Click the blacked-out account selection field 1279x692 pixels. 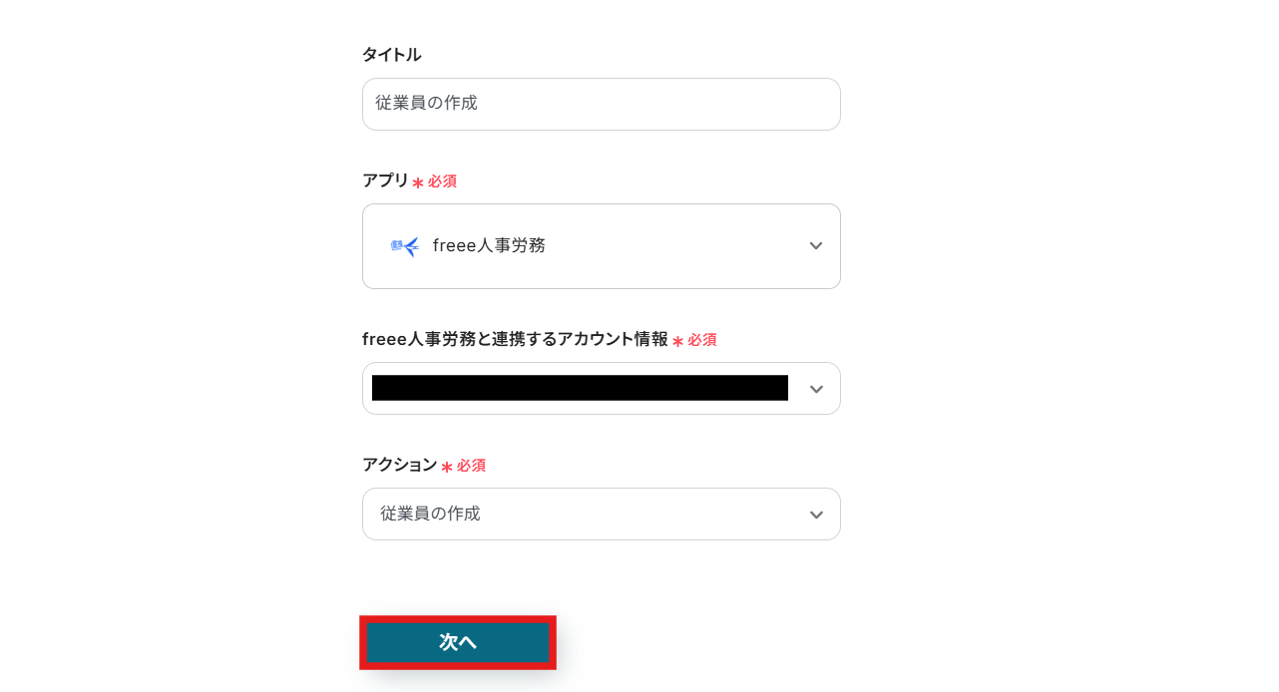coord(579,388)
